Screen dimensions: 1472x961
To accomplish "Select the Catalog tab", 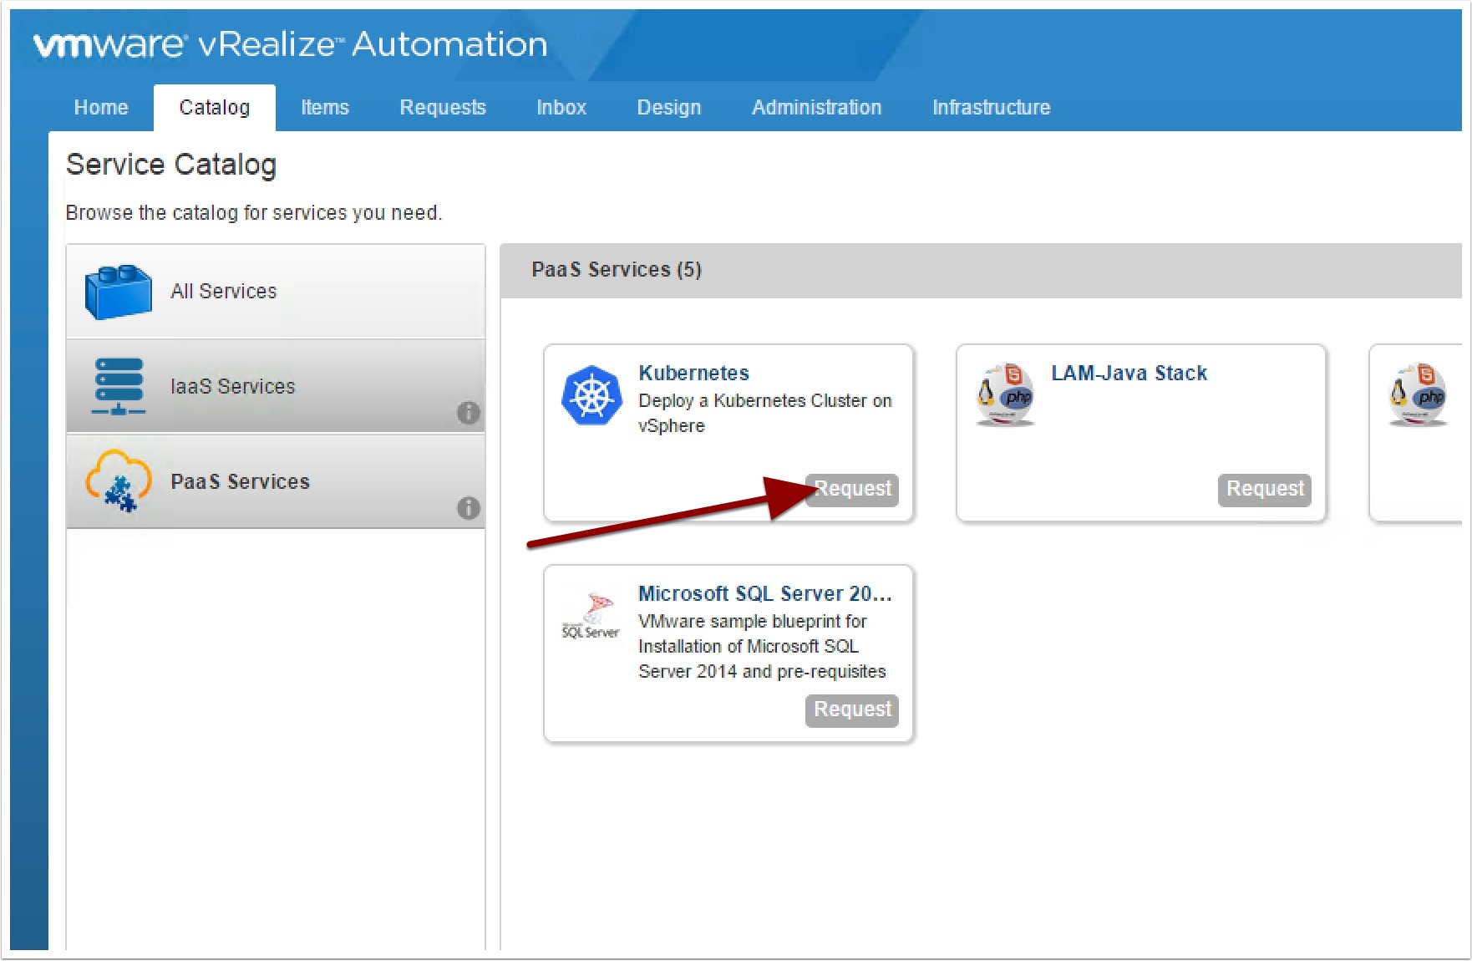I will (215, 108).
